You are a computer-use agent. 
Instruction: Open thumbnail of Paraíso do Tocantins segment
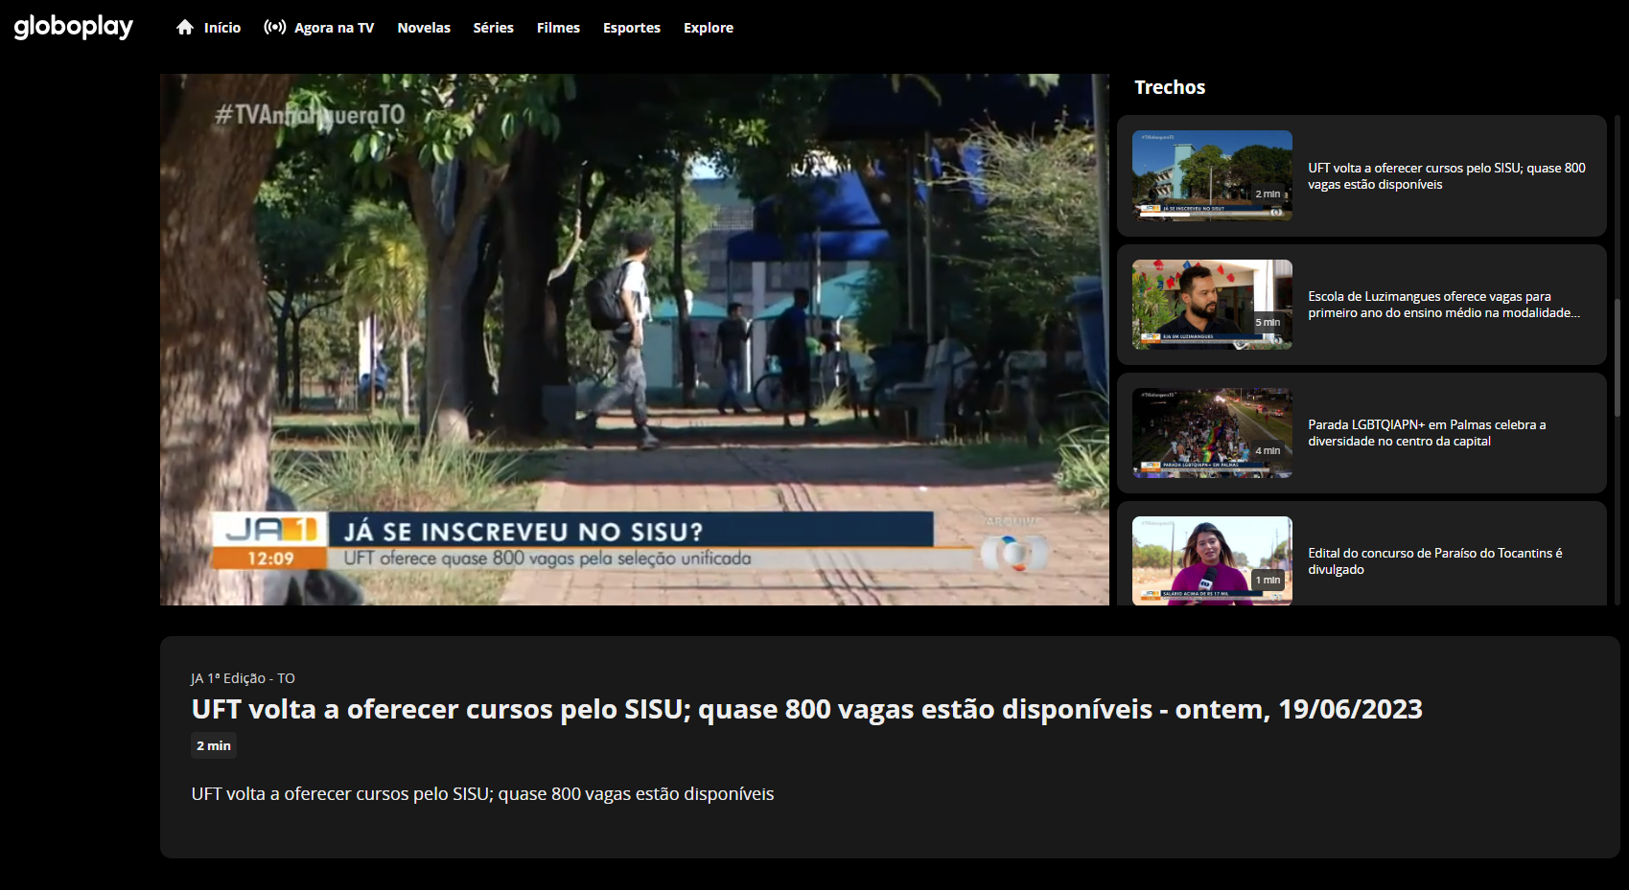1212,560
